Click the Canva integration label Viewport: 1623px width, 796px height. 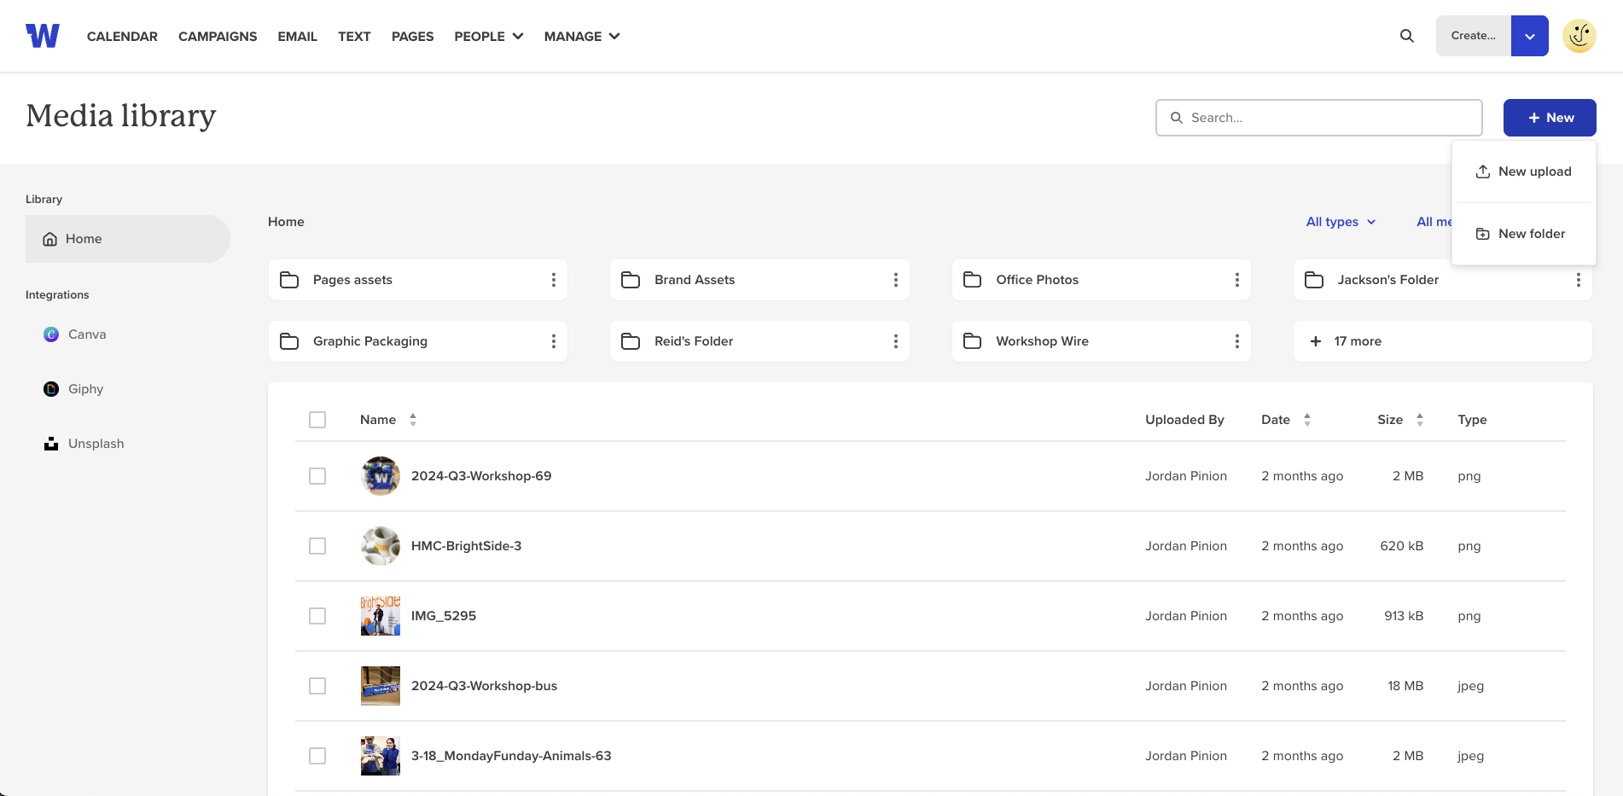coord(87,334)
